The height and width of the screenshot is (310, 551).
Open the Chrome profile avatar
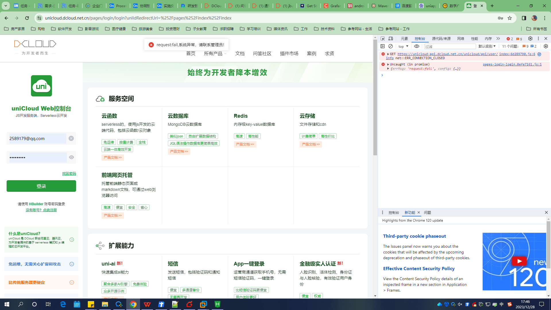click(x=534, y=18)
